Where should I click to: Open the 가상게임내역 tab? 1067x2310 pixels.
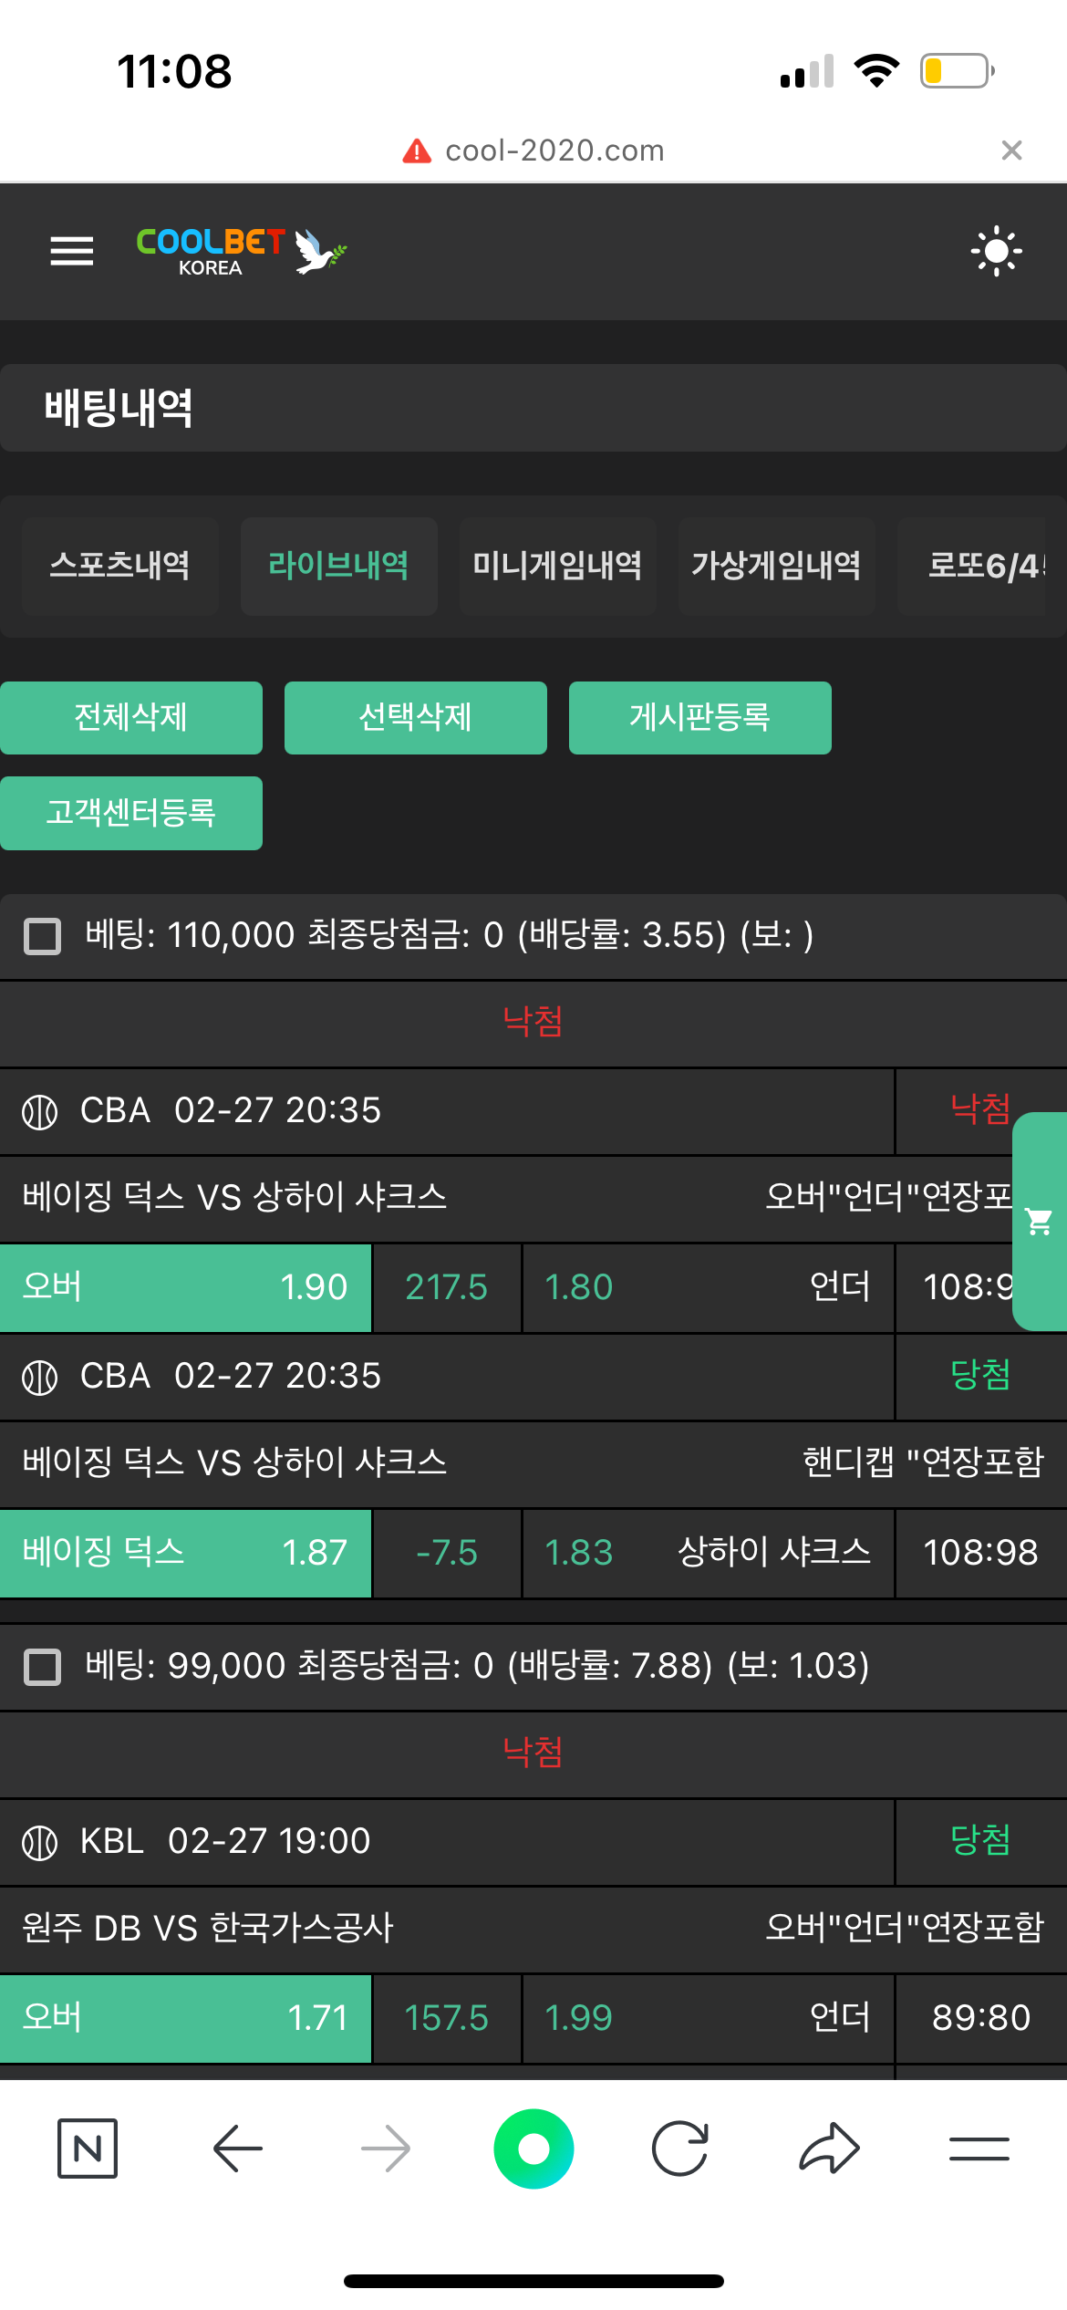click(776, 566)
